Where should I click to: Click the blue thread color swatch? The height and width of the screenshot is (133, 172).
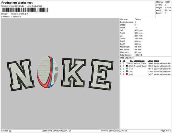click(x=127, y=71)
